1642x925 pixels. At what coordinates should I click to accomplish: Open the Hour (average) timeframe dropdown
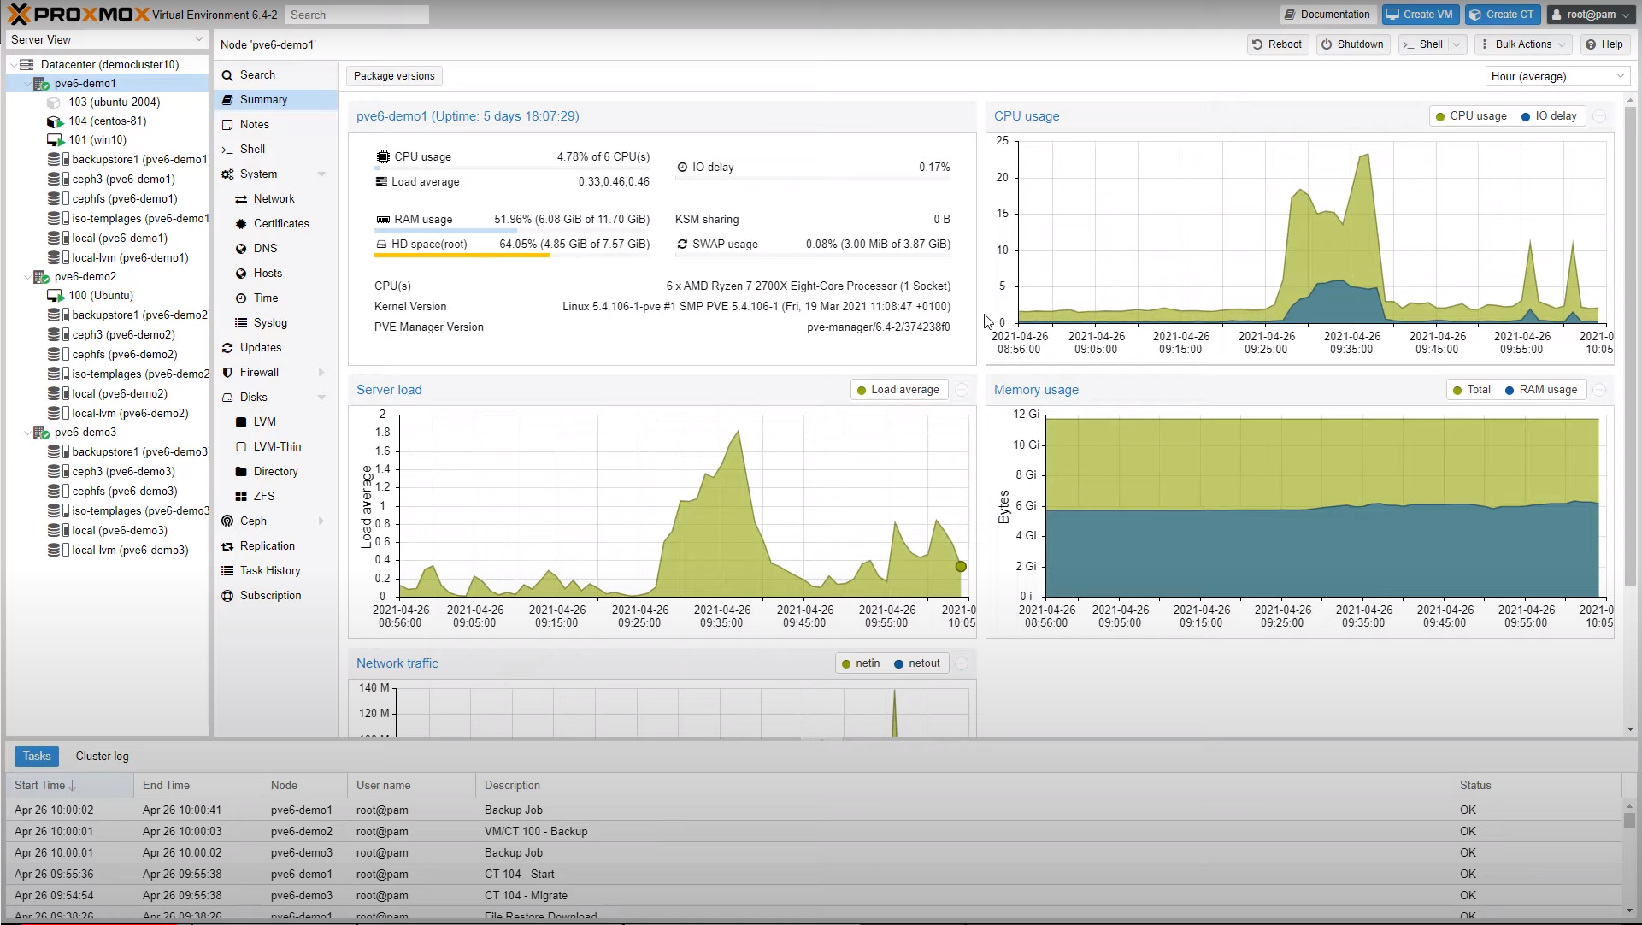point(1556,76)
